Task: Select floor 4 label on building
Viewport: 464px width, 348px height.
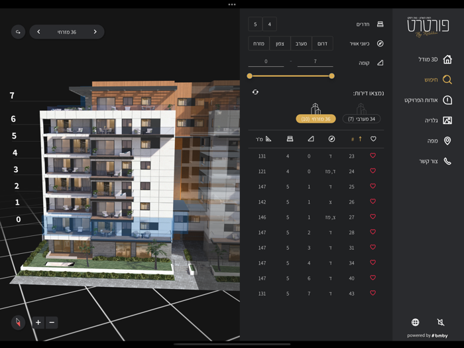Action: tap(15, 152)
